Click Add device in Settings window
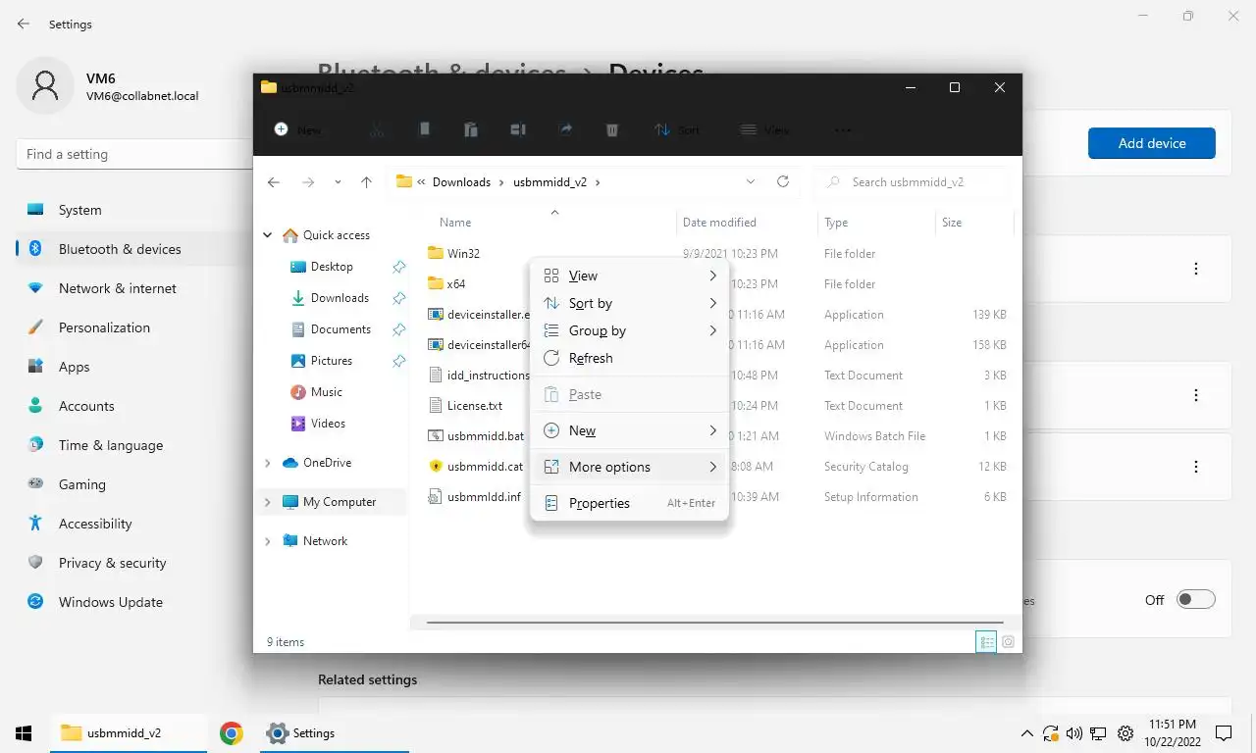Viewport: 1256px width, 753px height. 1152,143
